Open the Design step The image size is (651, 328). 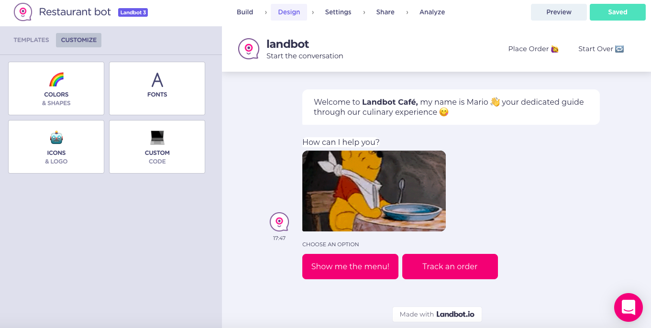pyautogui.click(x=289, y=12)
